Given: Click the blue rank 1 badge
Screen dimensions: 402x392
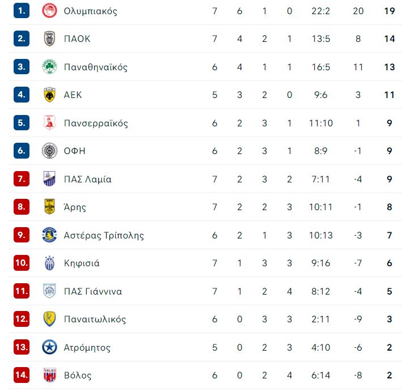Looking at the screenshot, I should click(22, 11).
